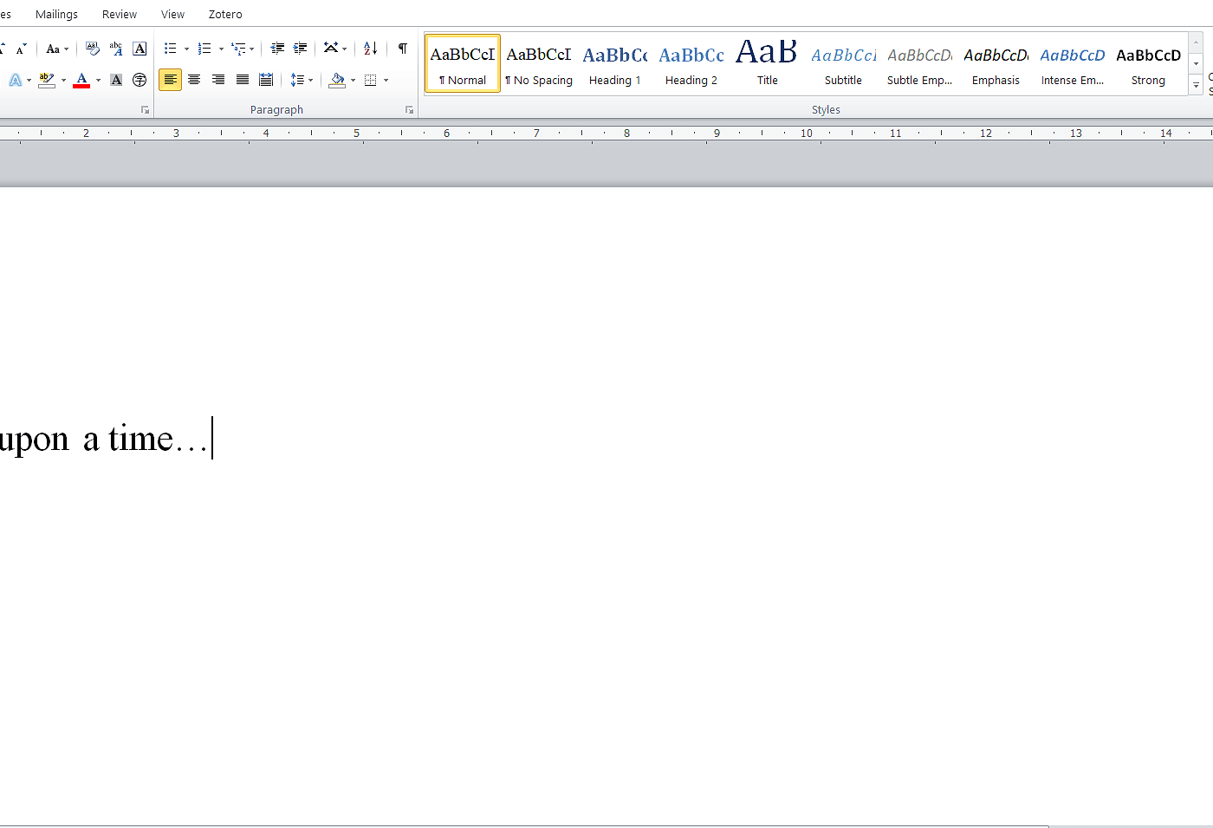
Task: Toggle Show/Hide paragraph marks
Action: 402,49
